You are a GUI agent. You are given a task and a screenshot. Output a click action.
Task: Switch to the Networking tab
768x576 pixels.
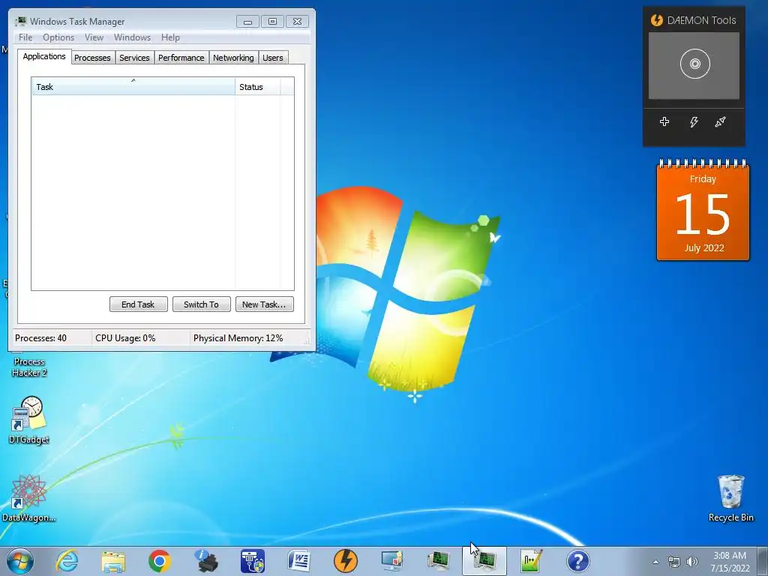pyautogui.click(x=233, y=58)
